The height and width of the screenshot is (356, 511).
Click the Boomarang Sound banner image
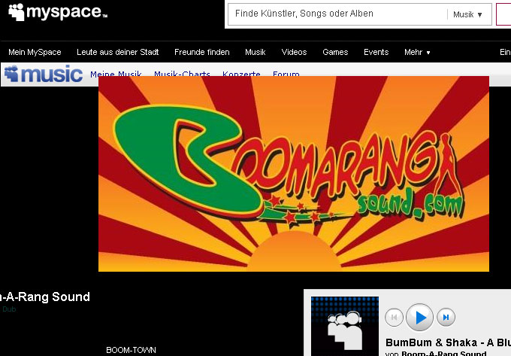294,174
